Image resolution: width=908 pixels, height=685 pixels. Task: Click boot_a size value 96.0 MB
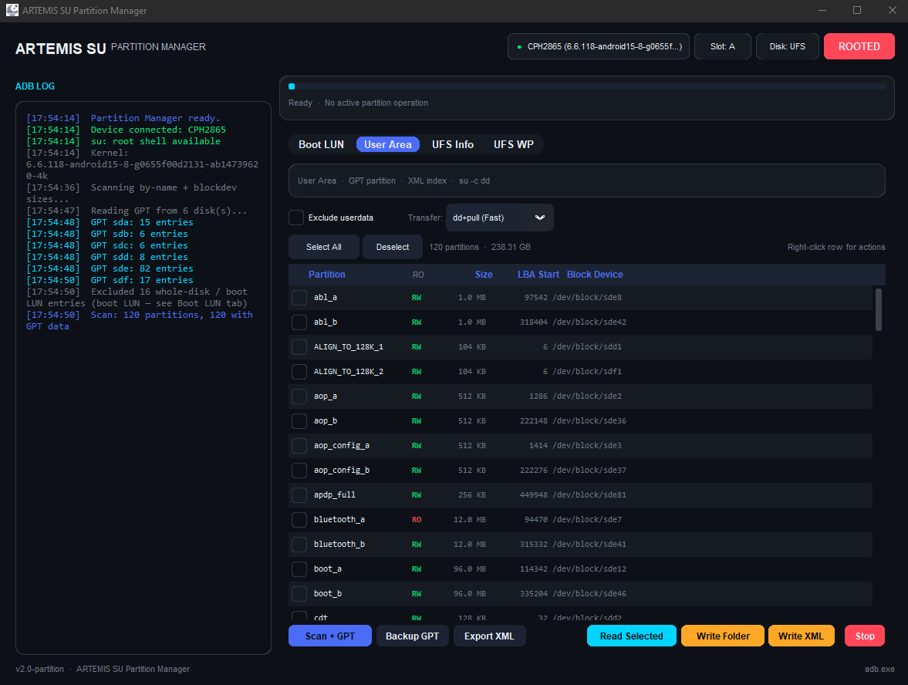coord(470,569)
